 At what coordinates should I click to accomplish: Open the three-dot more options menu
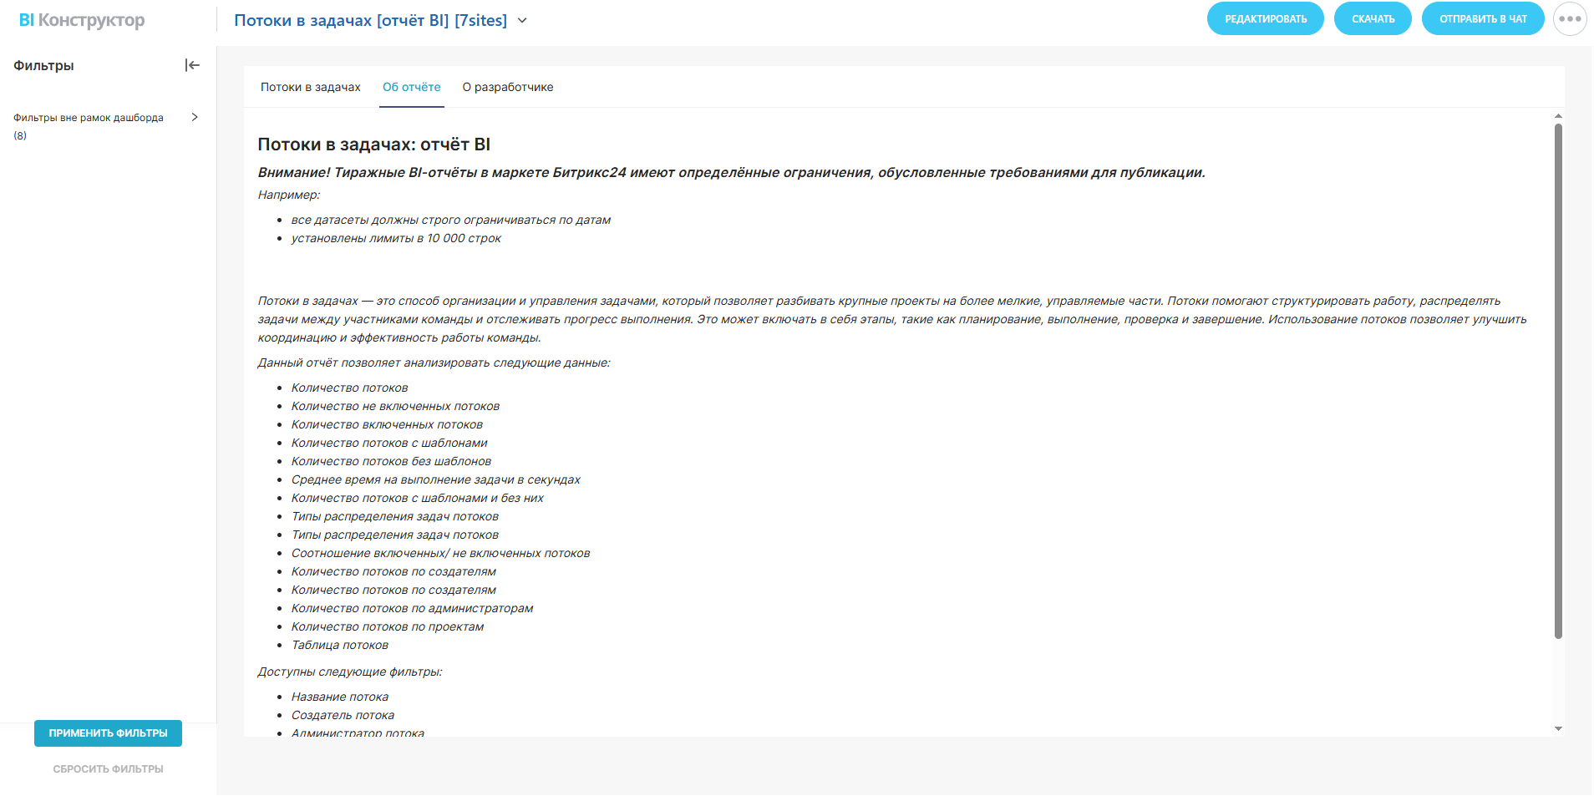click(1570, 19)
